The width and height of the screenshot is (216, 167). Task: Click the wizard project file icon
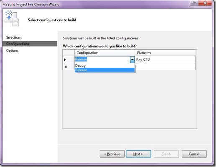click(x=12, y=18)
